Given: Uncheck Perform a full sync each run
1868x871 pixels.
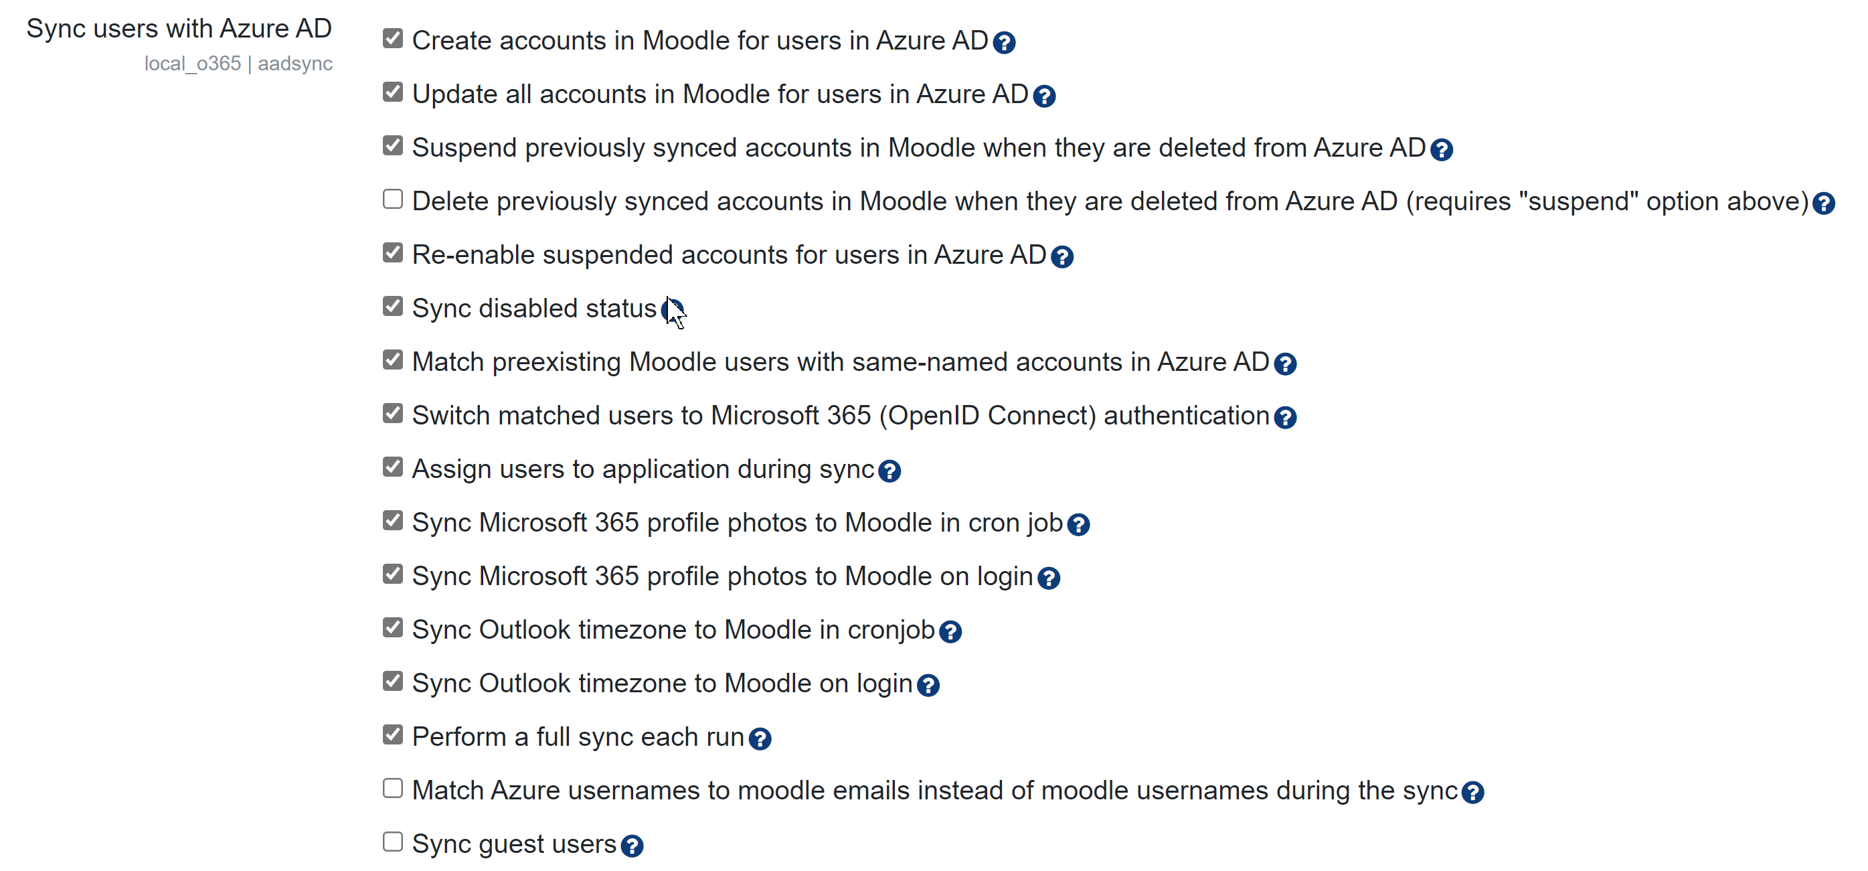Looking at the screenshot, I should click(x=392, y=734).
